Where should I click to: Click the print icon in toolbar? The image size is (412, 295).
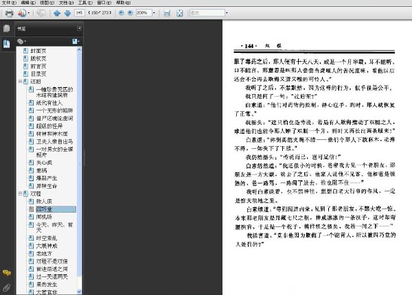point(9,13)
